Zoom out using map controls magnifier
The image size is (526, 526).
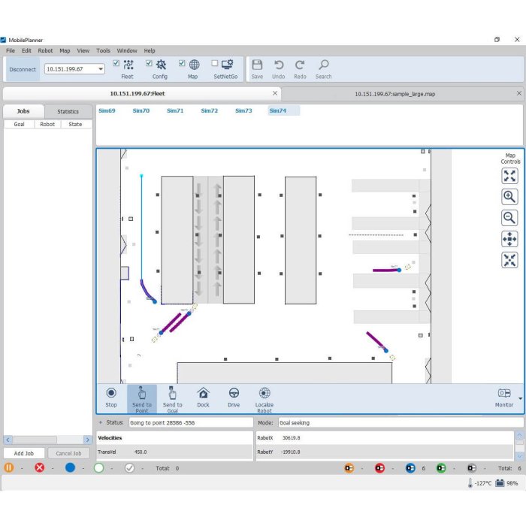(x=509, y=218)
